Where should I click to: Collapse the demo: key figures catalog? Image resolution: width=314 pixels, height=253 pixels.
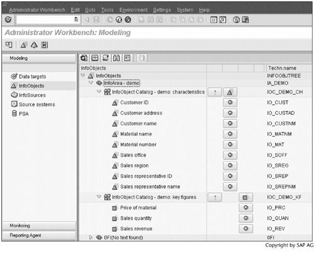coord(99,197)
